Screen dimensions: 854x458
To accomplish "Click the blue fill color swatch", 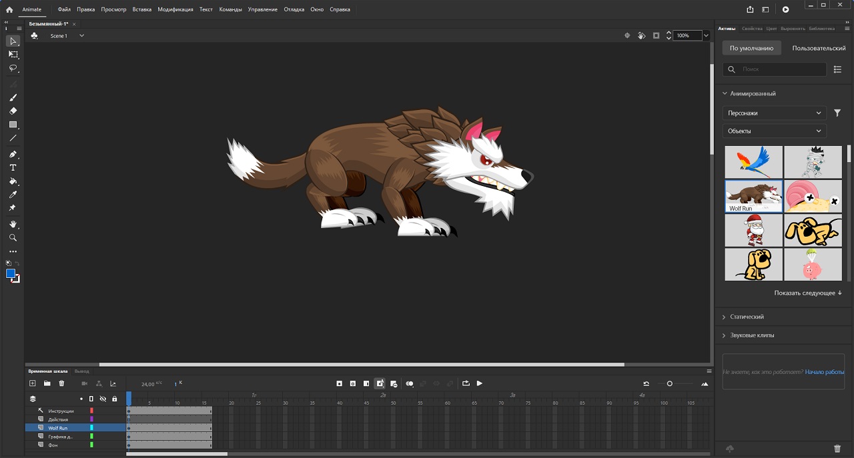I will pyautogui.click(x=11, y=274).
